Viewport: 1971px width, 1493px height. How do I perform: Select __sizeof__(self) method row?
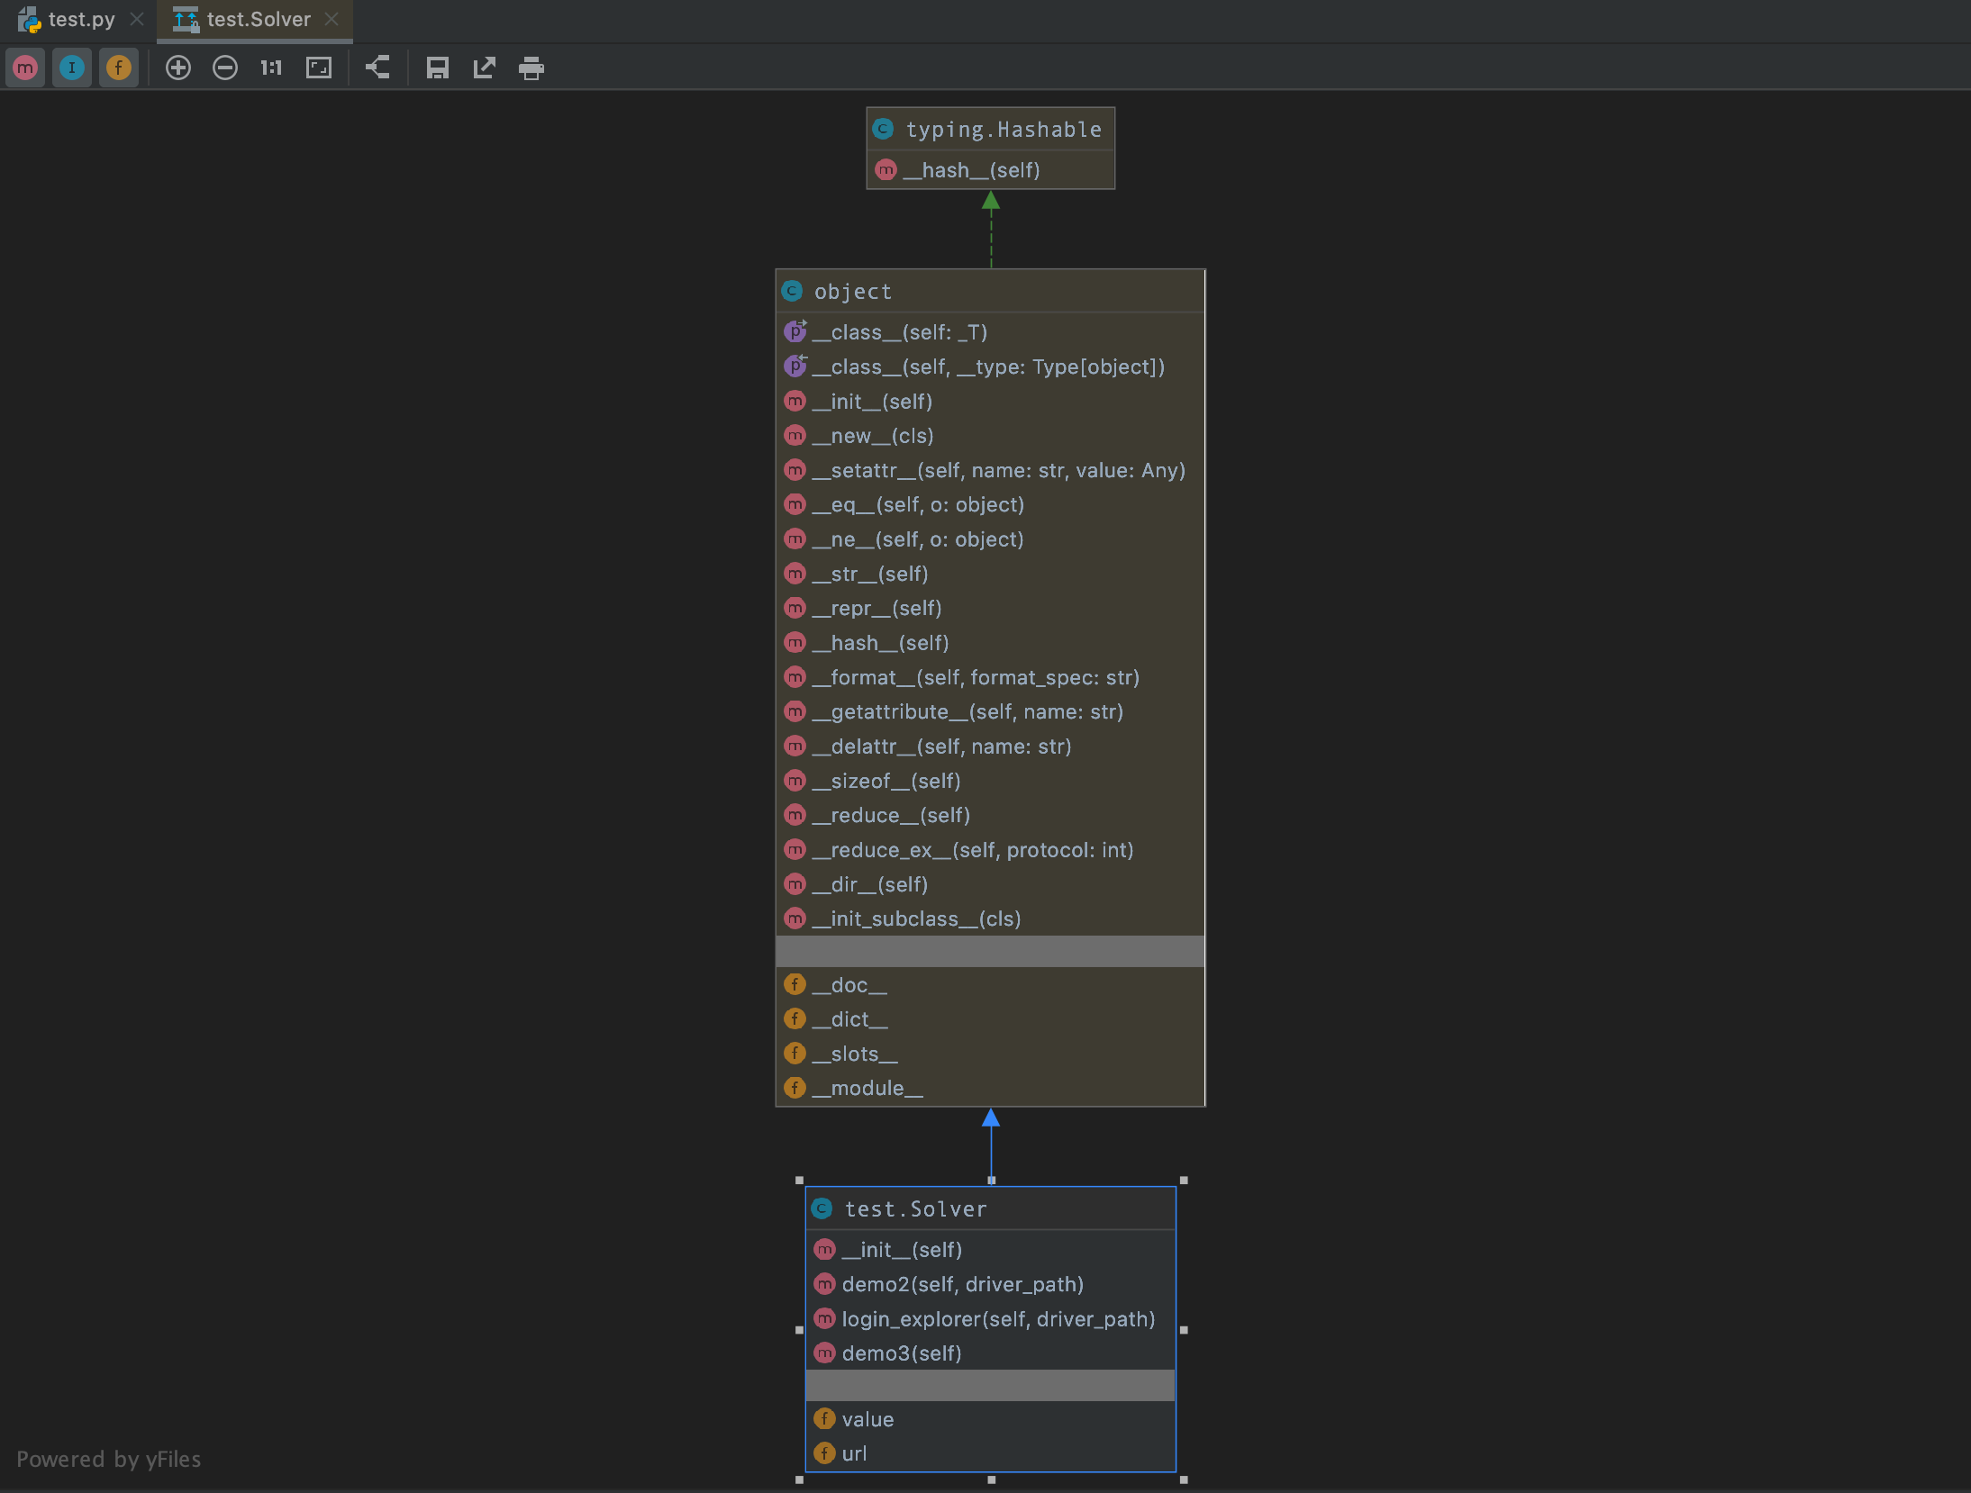[990, 781]
